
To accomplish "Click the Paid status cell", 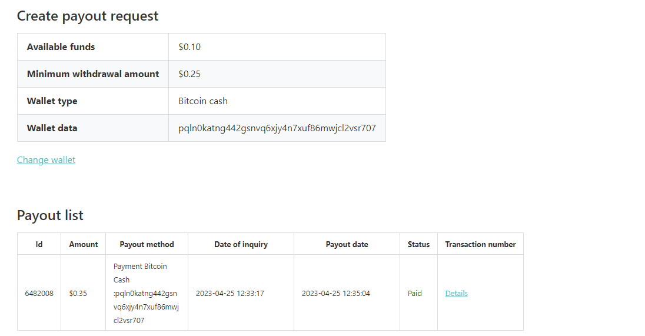I will click(415, 294).
